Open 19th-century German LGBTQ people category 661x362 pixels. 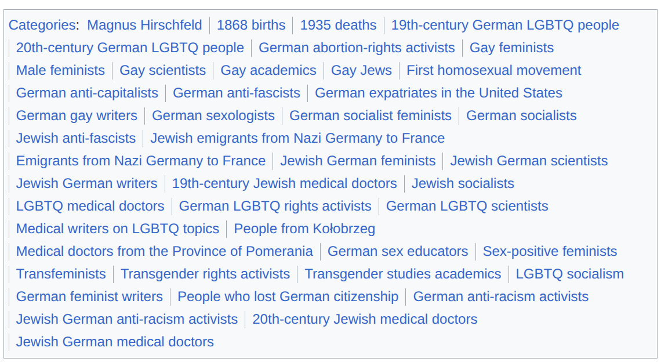[505, 25]
